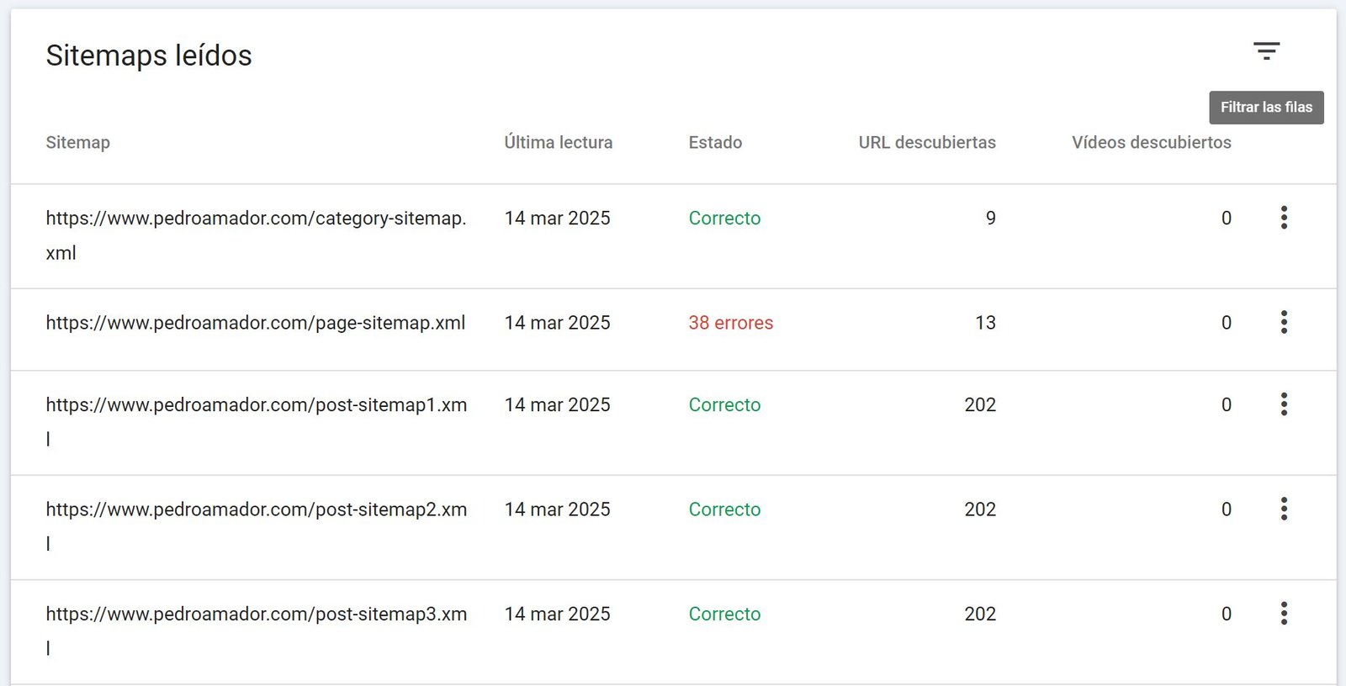The height and width of the screenshot is (686, 1346).
Task: Open the category-sitemap.xml sitemap URL
Action: click(256, 235)
